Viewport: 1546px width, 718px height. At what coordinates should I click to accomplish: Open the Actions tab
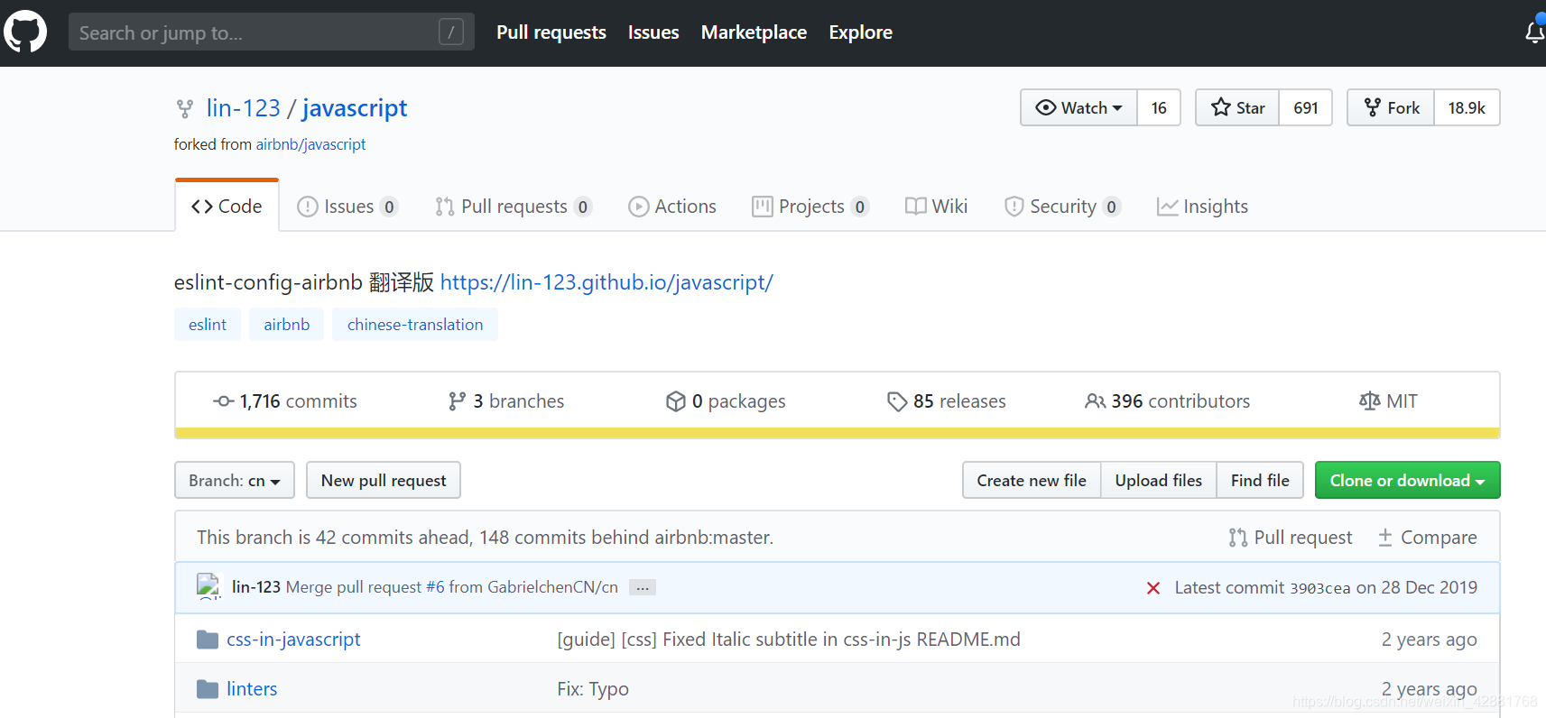pos(672,207)
